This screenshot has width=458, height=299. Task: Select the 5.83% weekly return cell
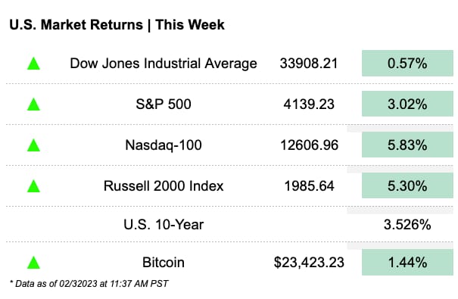click(x=407, y=145)
